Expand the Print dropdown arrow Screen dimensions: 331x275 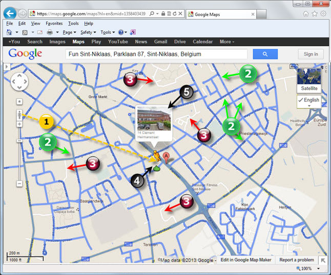(57, 32)
